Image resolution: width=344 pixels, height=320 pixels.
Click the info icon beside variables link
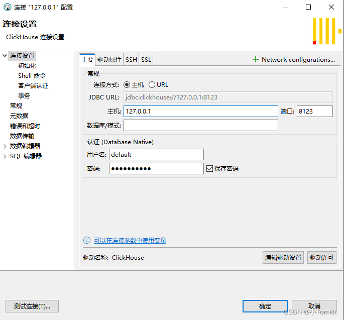pyautogui.click(x=87, y=240)
